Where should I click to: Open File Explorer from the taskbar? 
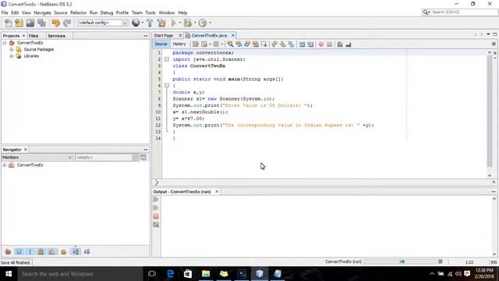point(206,274)
